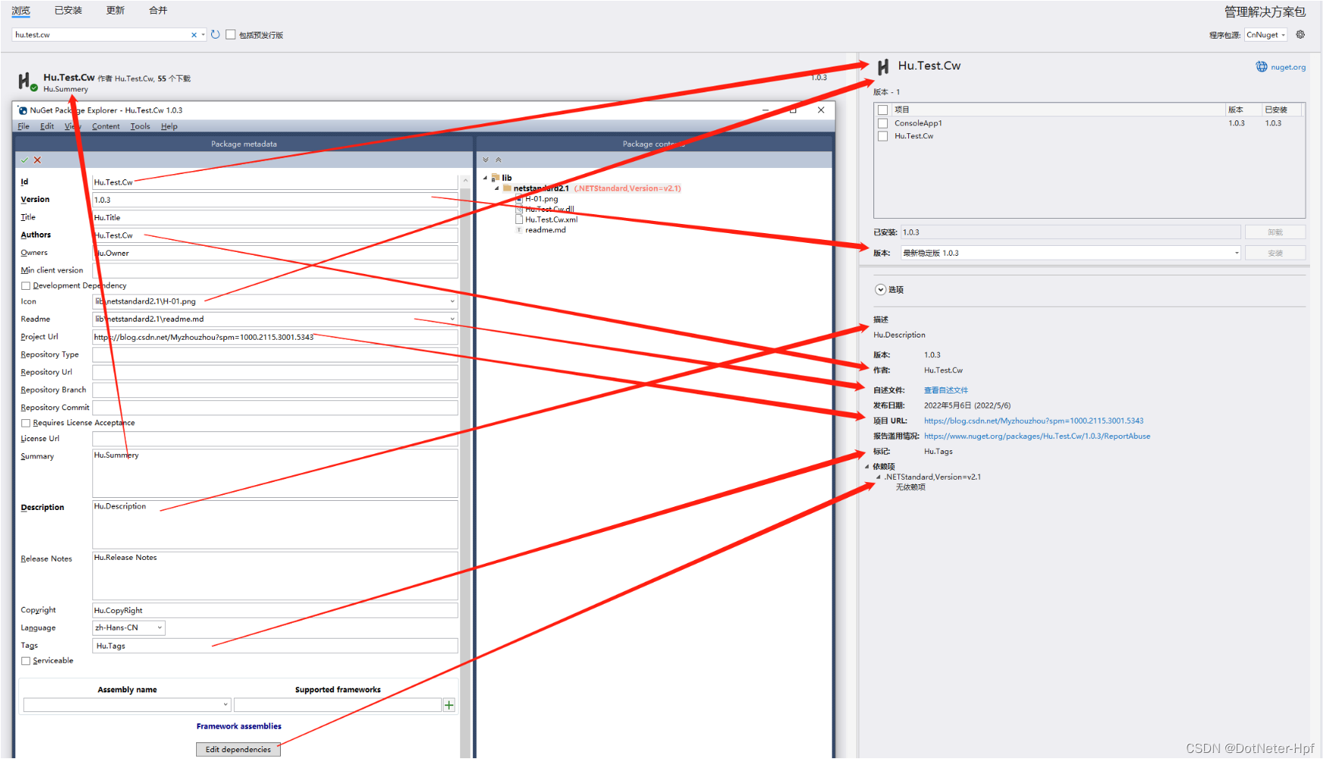Open the CnNuget package source dropdown
1326x762 pixels.
[1284, 36]
